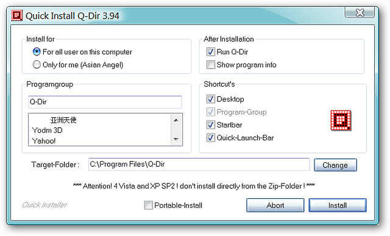Click Change to pick target folder
390x236 pixels.
tap(335, 165)
